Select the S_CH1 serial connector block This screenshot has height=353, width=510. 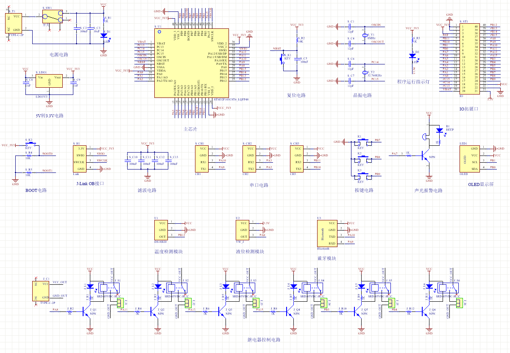(202, 158)
